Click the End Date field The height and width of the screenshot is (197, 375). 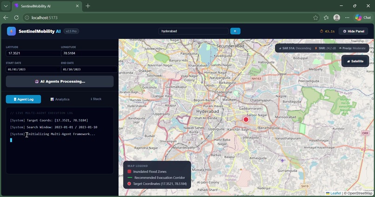pyautogui.click(x=89, y=69)
